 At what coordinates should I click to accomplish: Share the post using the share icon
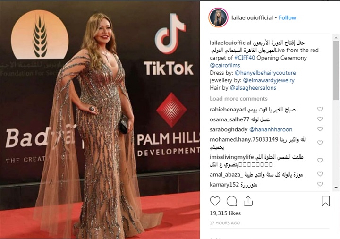[248, 201]
